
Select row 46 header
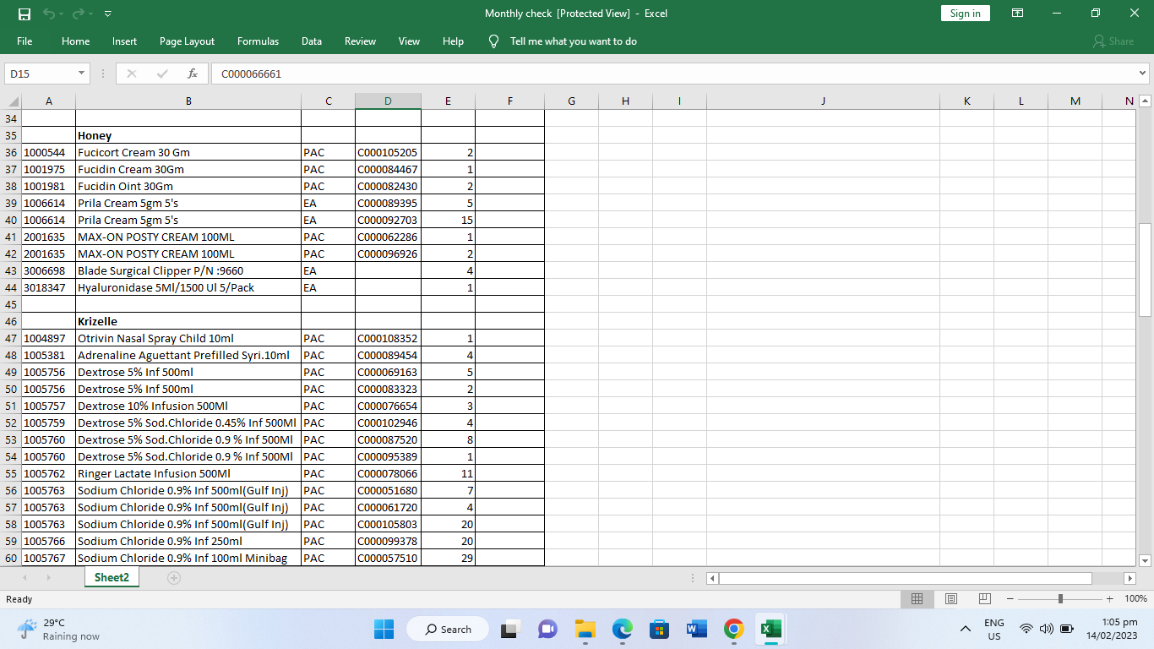pos(11,321)
